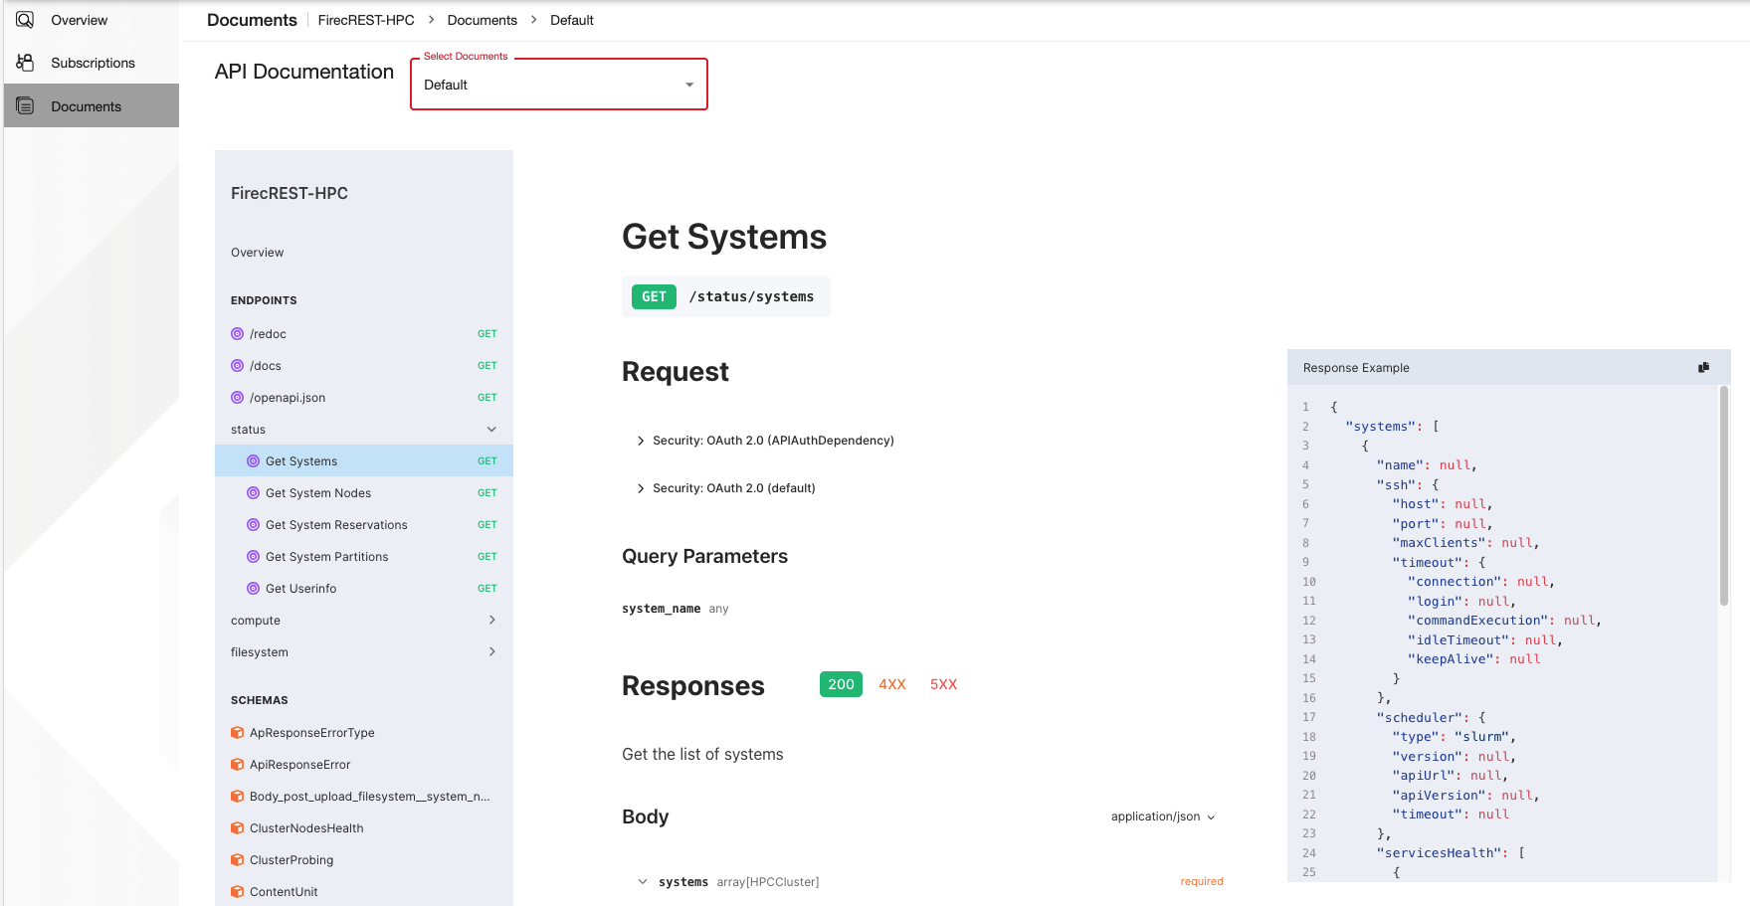Select Get System Partitions endpoint

[x=363, y=557]
